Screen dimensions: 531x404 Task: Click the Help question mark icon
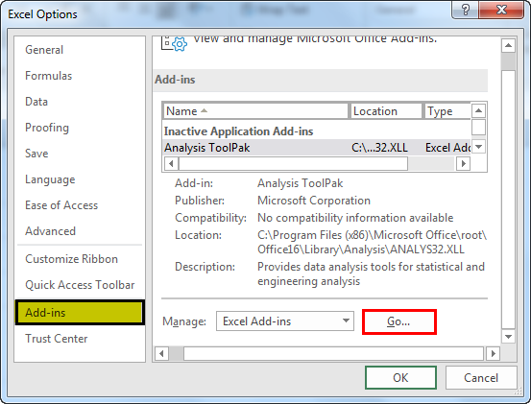pyautogui.click(x=466, y=10)
